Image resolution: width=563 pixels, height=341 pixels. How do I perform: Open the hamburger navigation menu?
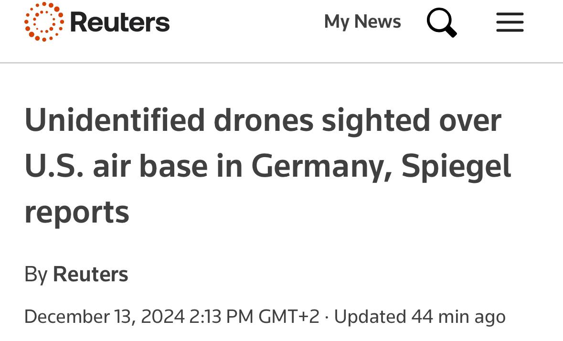[510, 22]
